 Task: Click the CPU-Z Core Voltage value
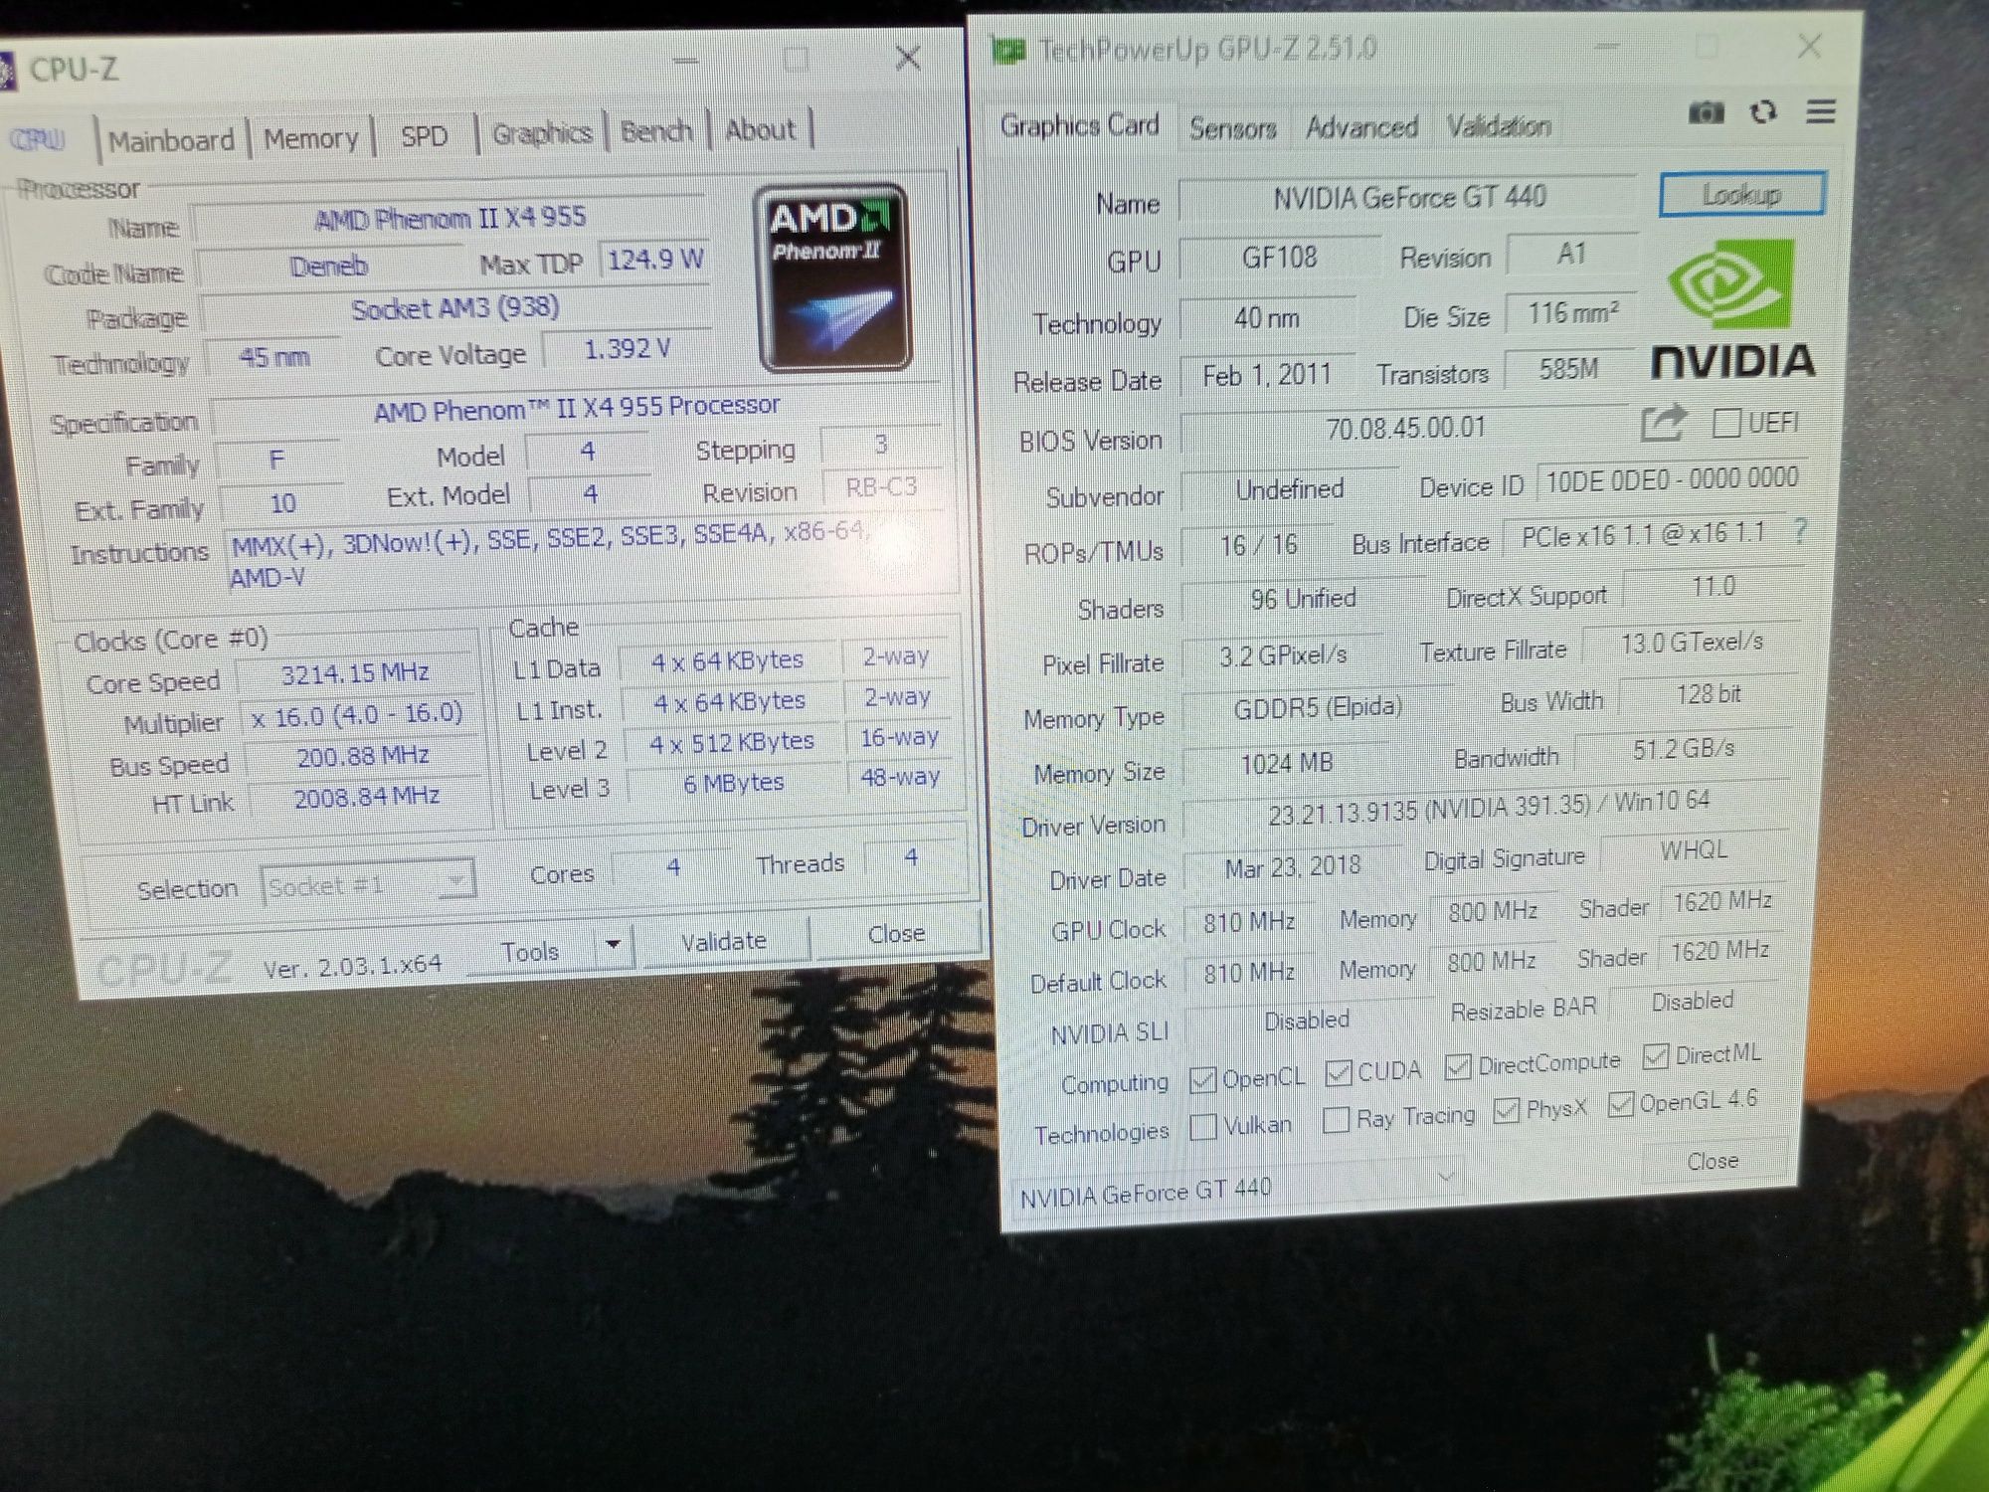pos(627,349)
